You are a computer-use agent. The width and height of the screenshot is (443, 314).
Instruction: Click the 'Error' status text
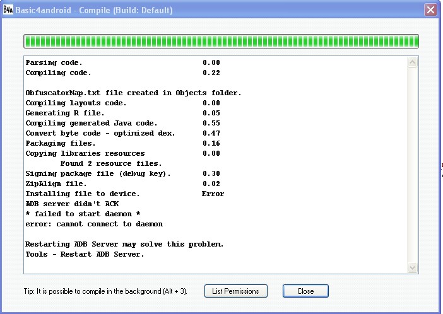(213, 194)
